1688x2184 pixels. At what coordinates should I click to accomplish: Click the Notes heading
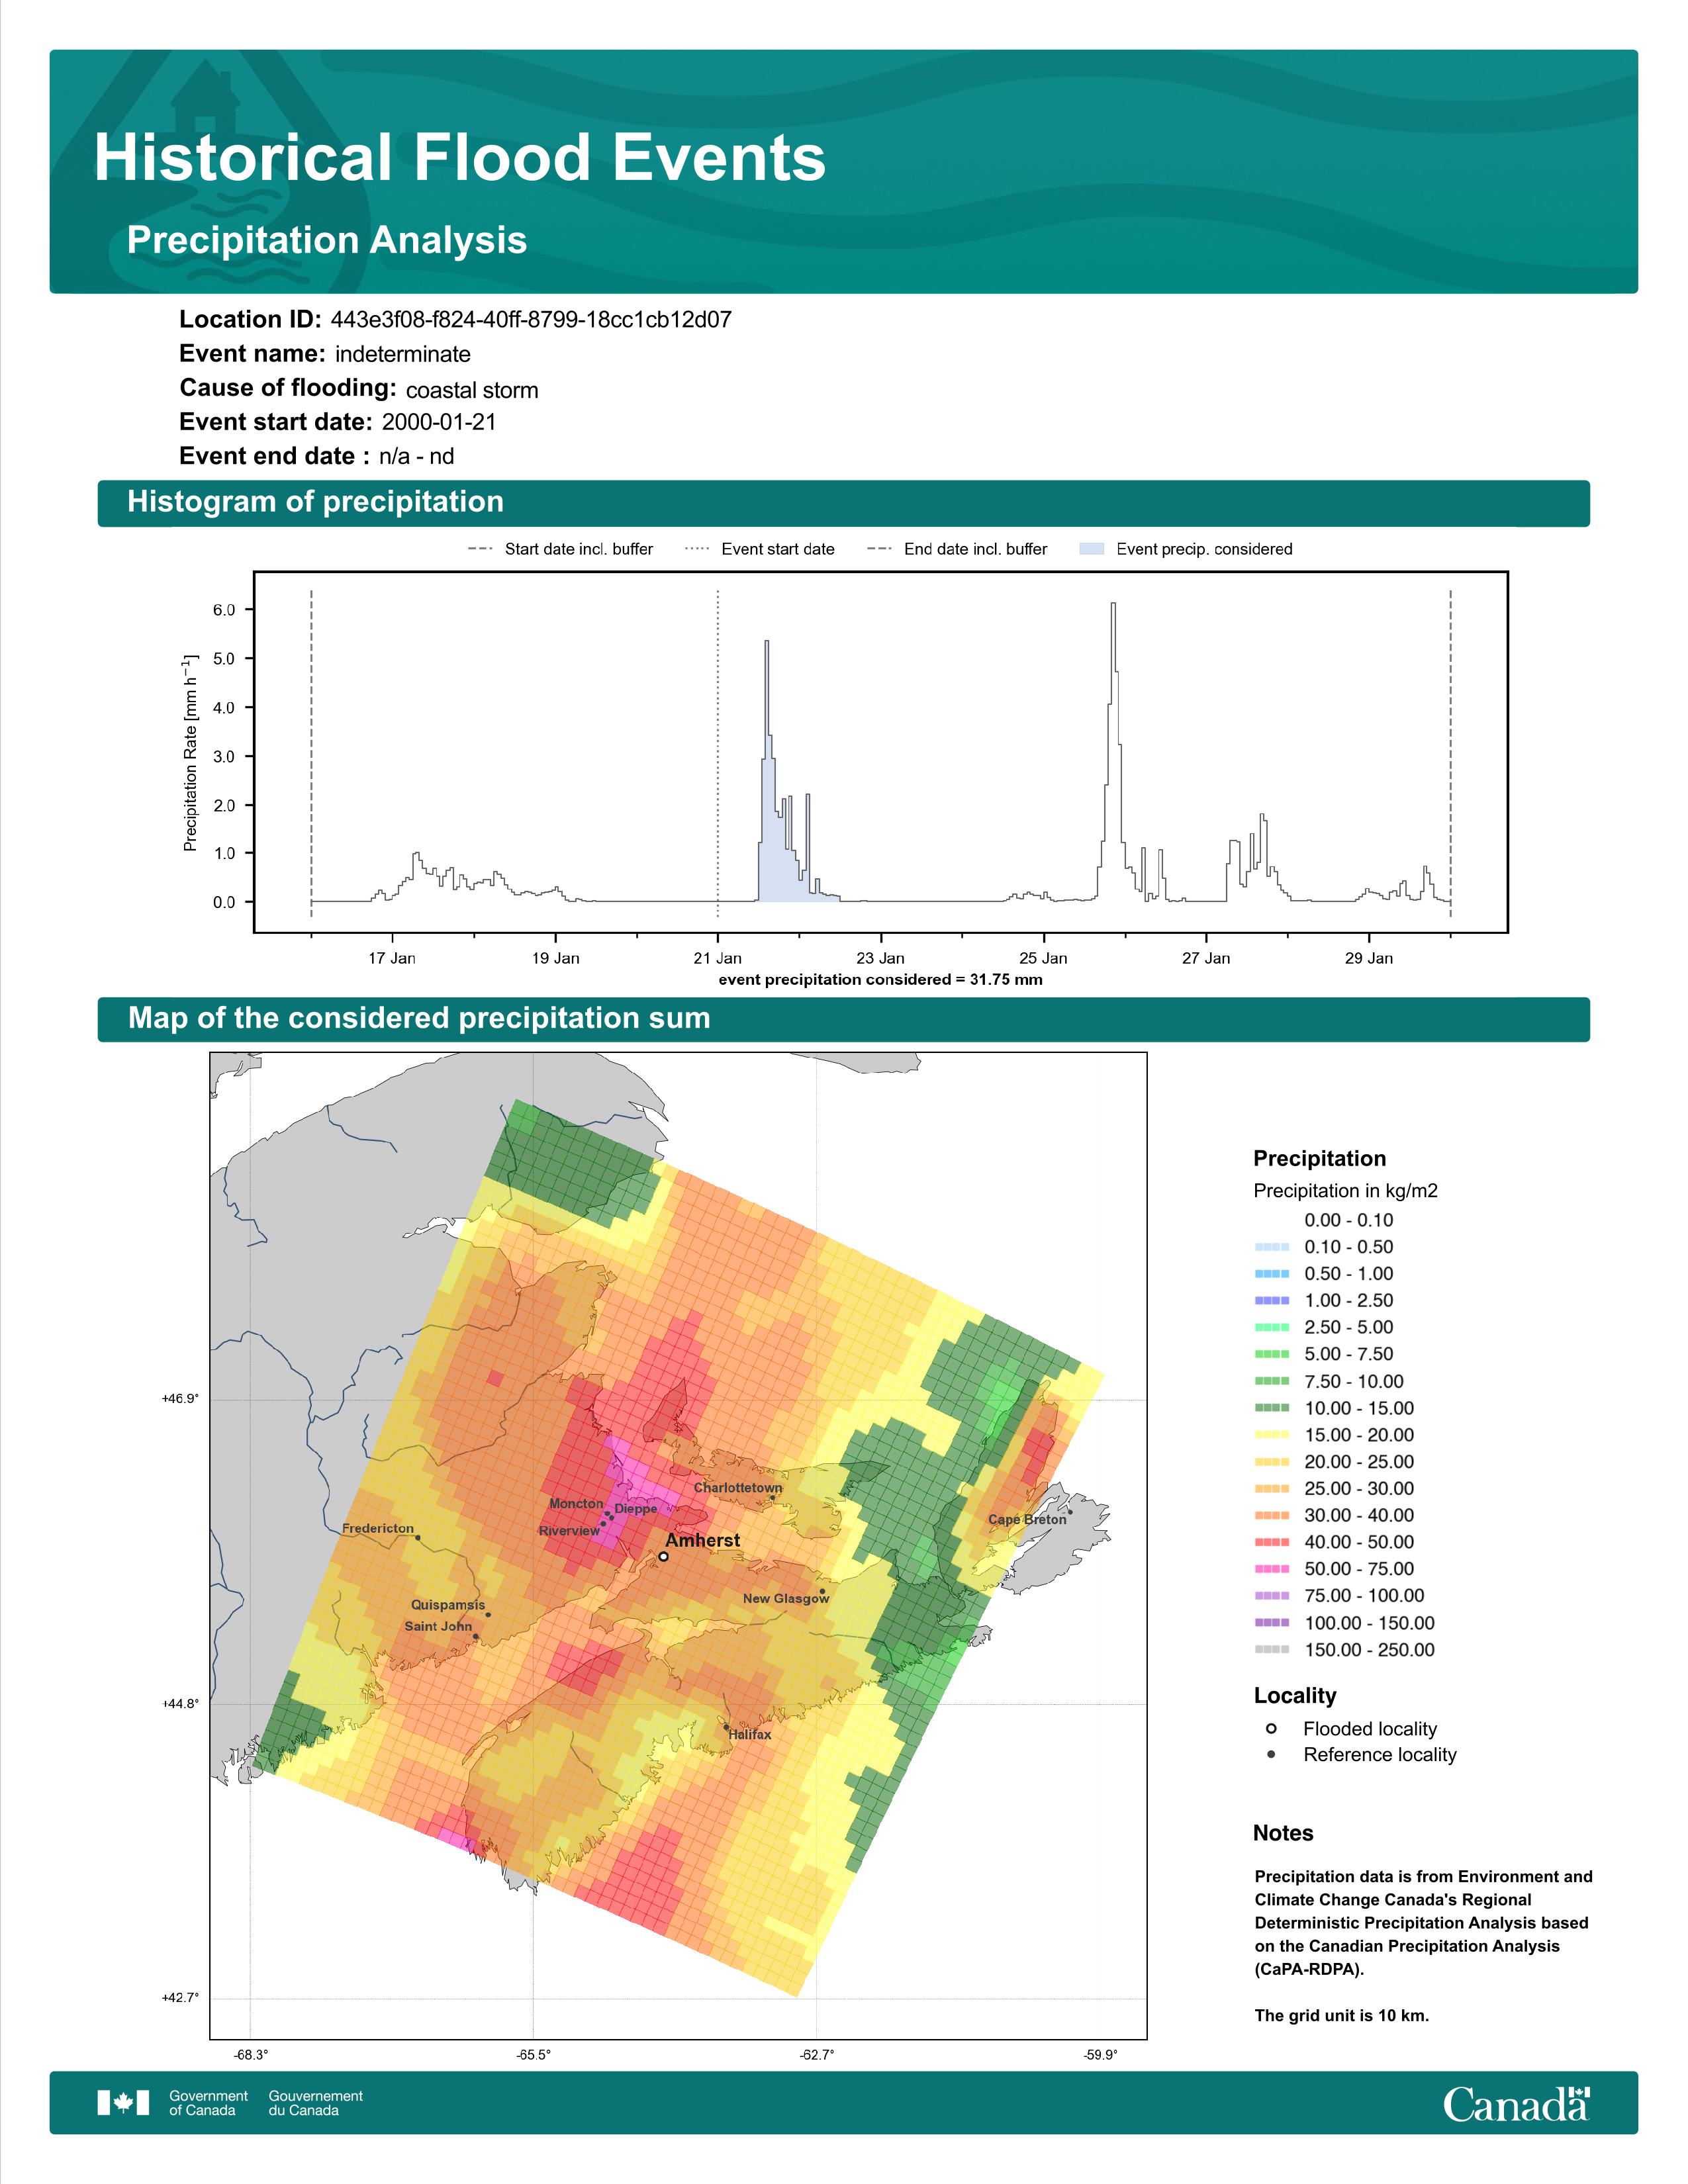(x=1283, y=1833)
